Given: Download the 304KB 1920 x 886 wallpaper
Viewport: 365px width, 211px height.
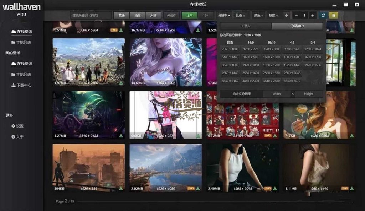Looking at the screenshot, I should [121, 189].
